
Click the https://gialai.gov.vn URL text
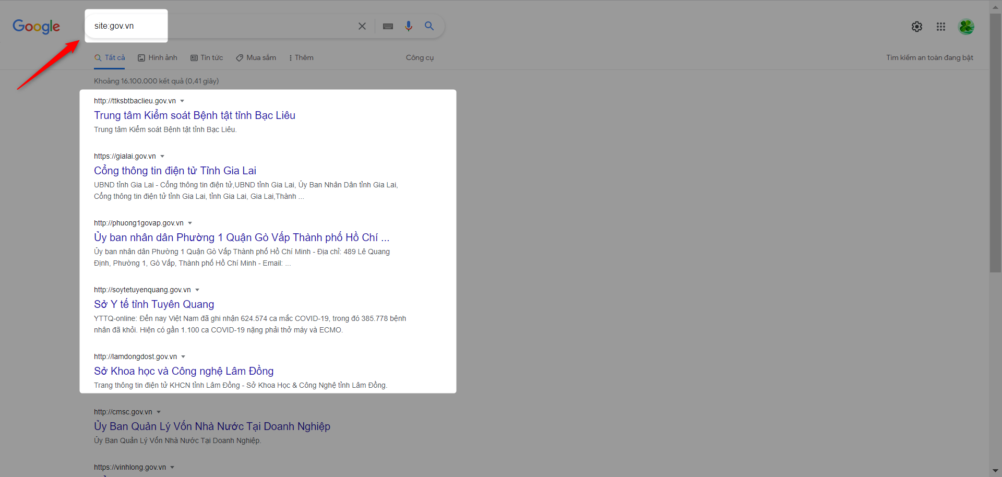(125, 156)
